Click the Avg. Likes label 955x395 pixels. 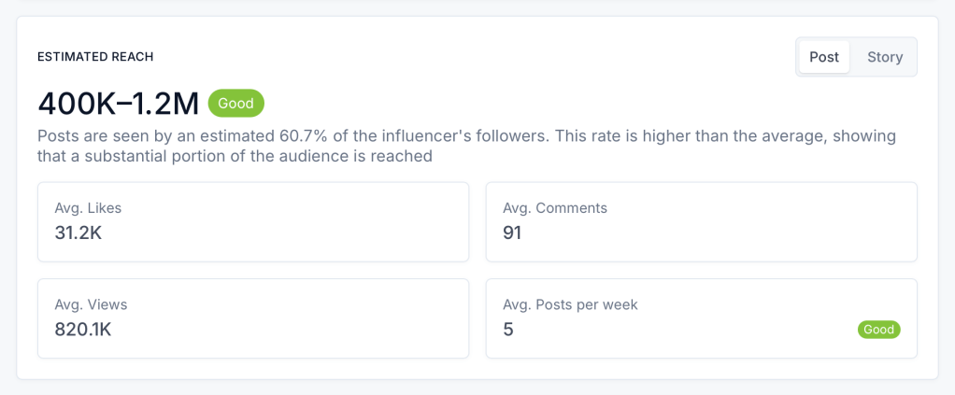(88, 208)
